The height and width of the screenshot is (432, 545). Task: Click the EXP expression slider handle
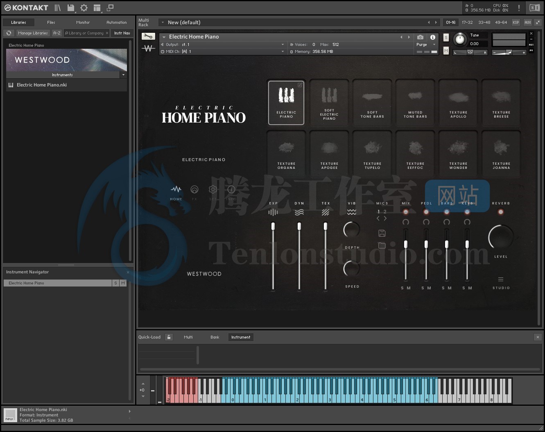click(273, 226)
